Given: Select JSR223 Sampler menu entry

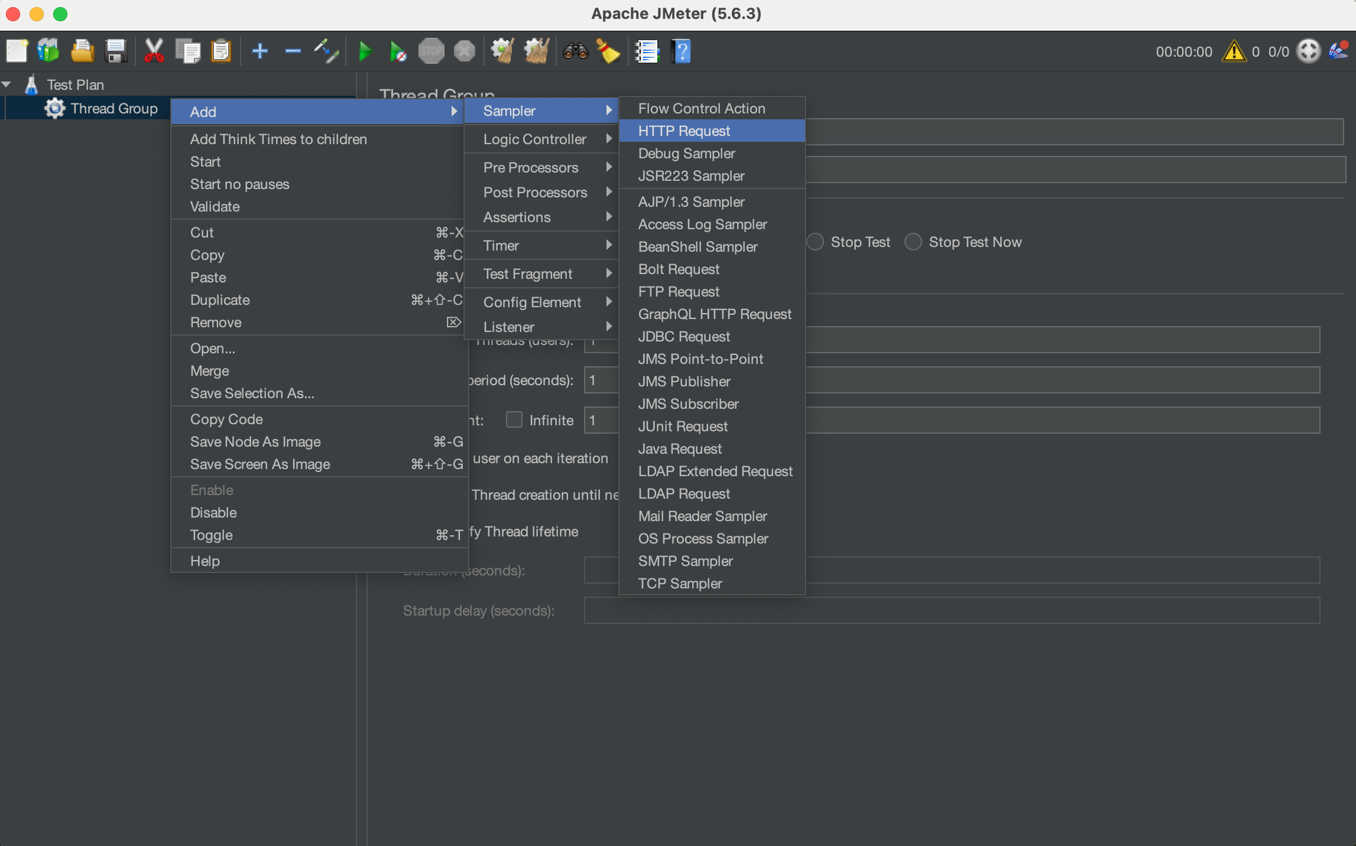Looking at the screenshot, I should coord(712,175).
